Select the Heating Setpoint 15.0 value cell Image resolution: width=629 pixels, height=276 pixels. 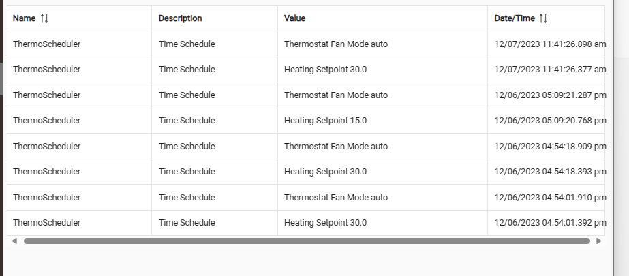pyautogui.click(x=383, y=121)
